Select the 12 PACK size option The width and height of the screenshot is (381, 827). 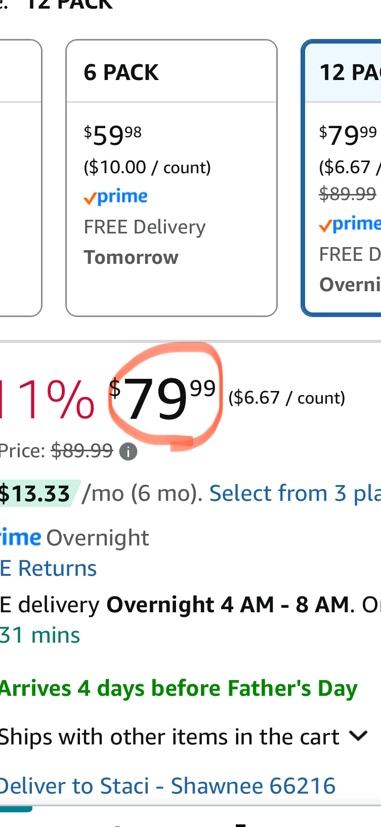[342, 178]
